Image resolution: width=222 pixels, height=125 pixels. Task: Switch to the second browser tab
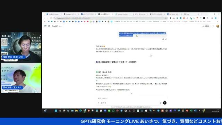pos(71,14)
